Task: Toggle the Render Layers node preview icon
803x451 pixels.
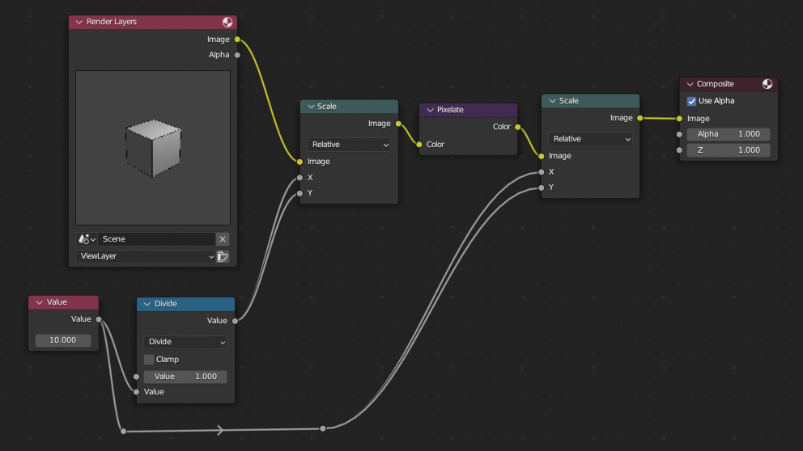Action: (227, 22)
